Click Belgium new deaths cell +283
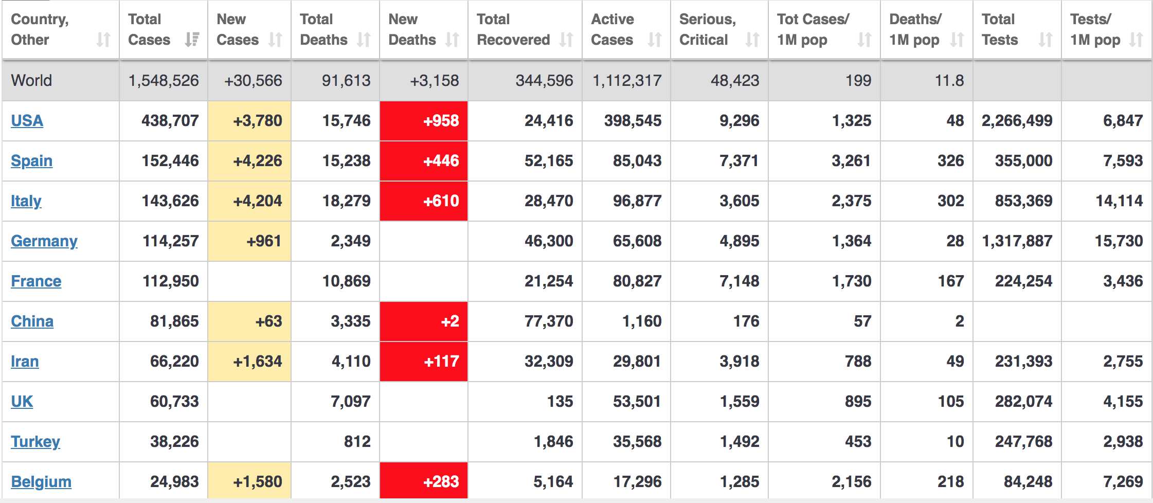Image resolution: width=1153 pixels, height=503 pixels. (x=424, y=480)
